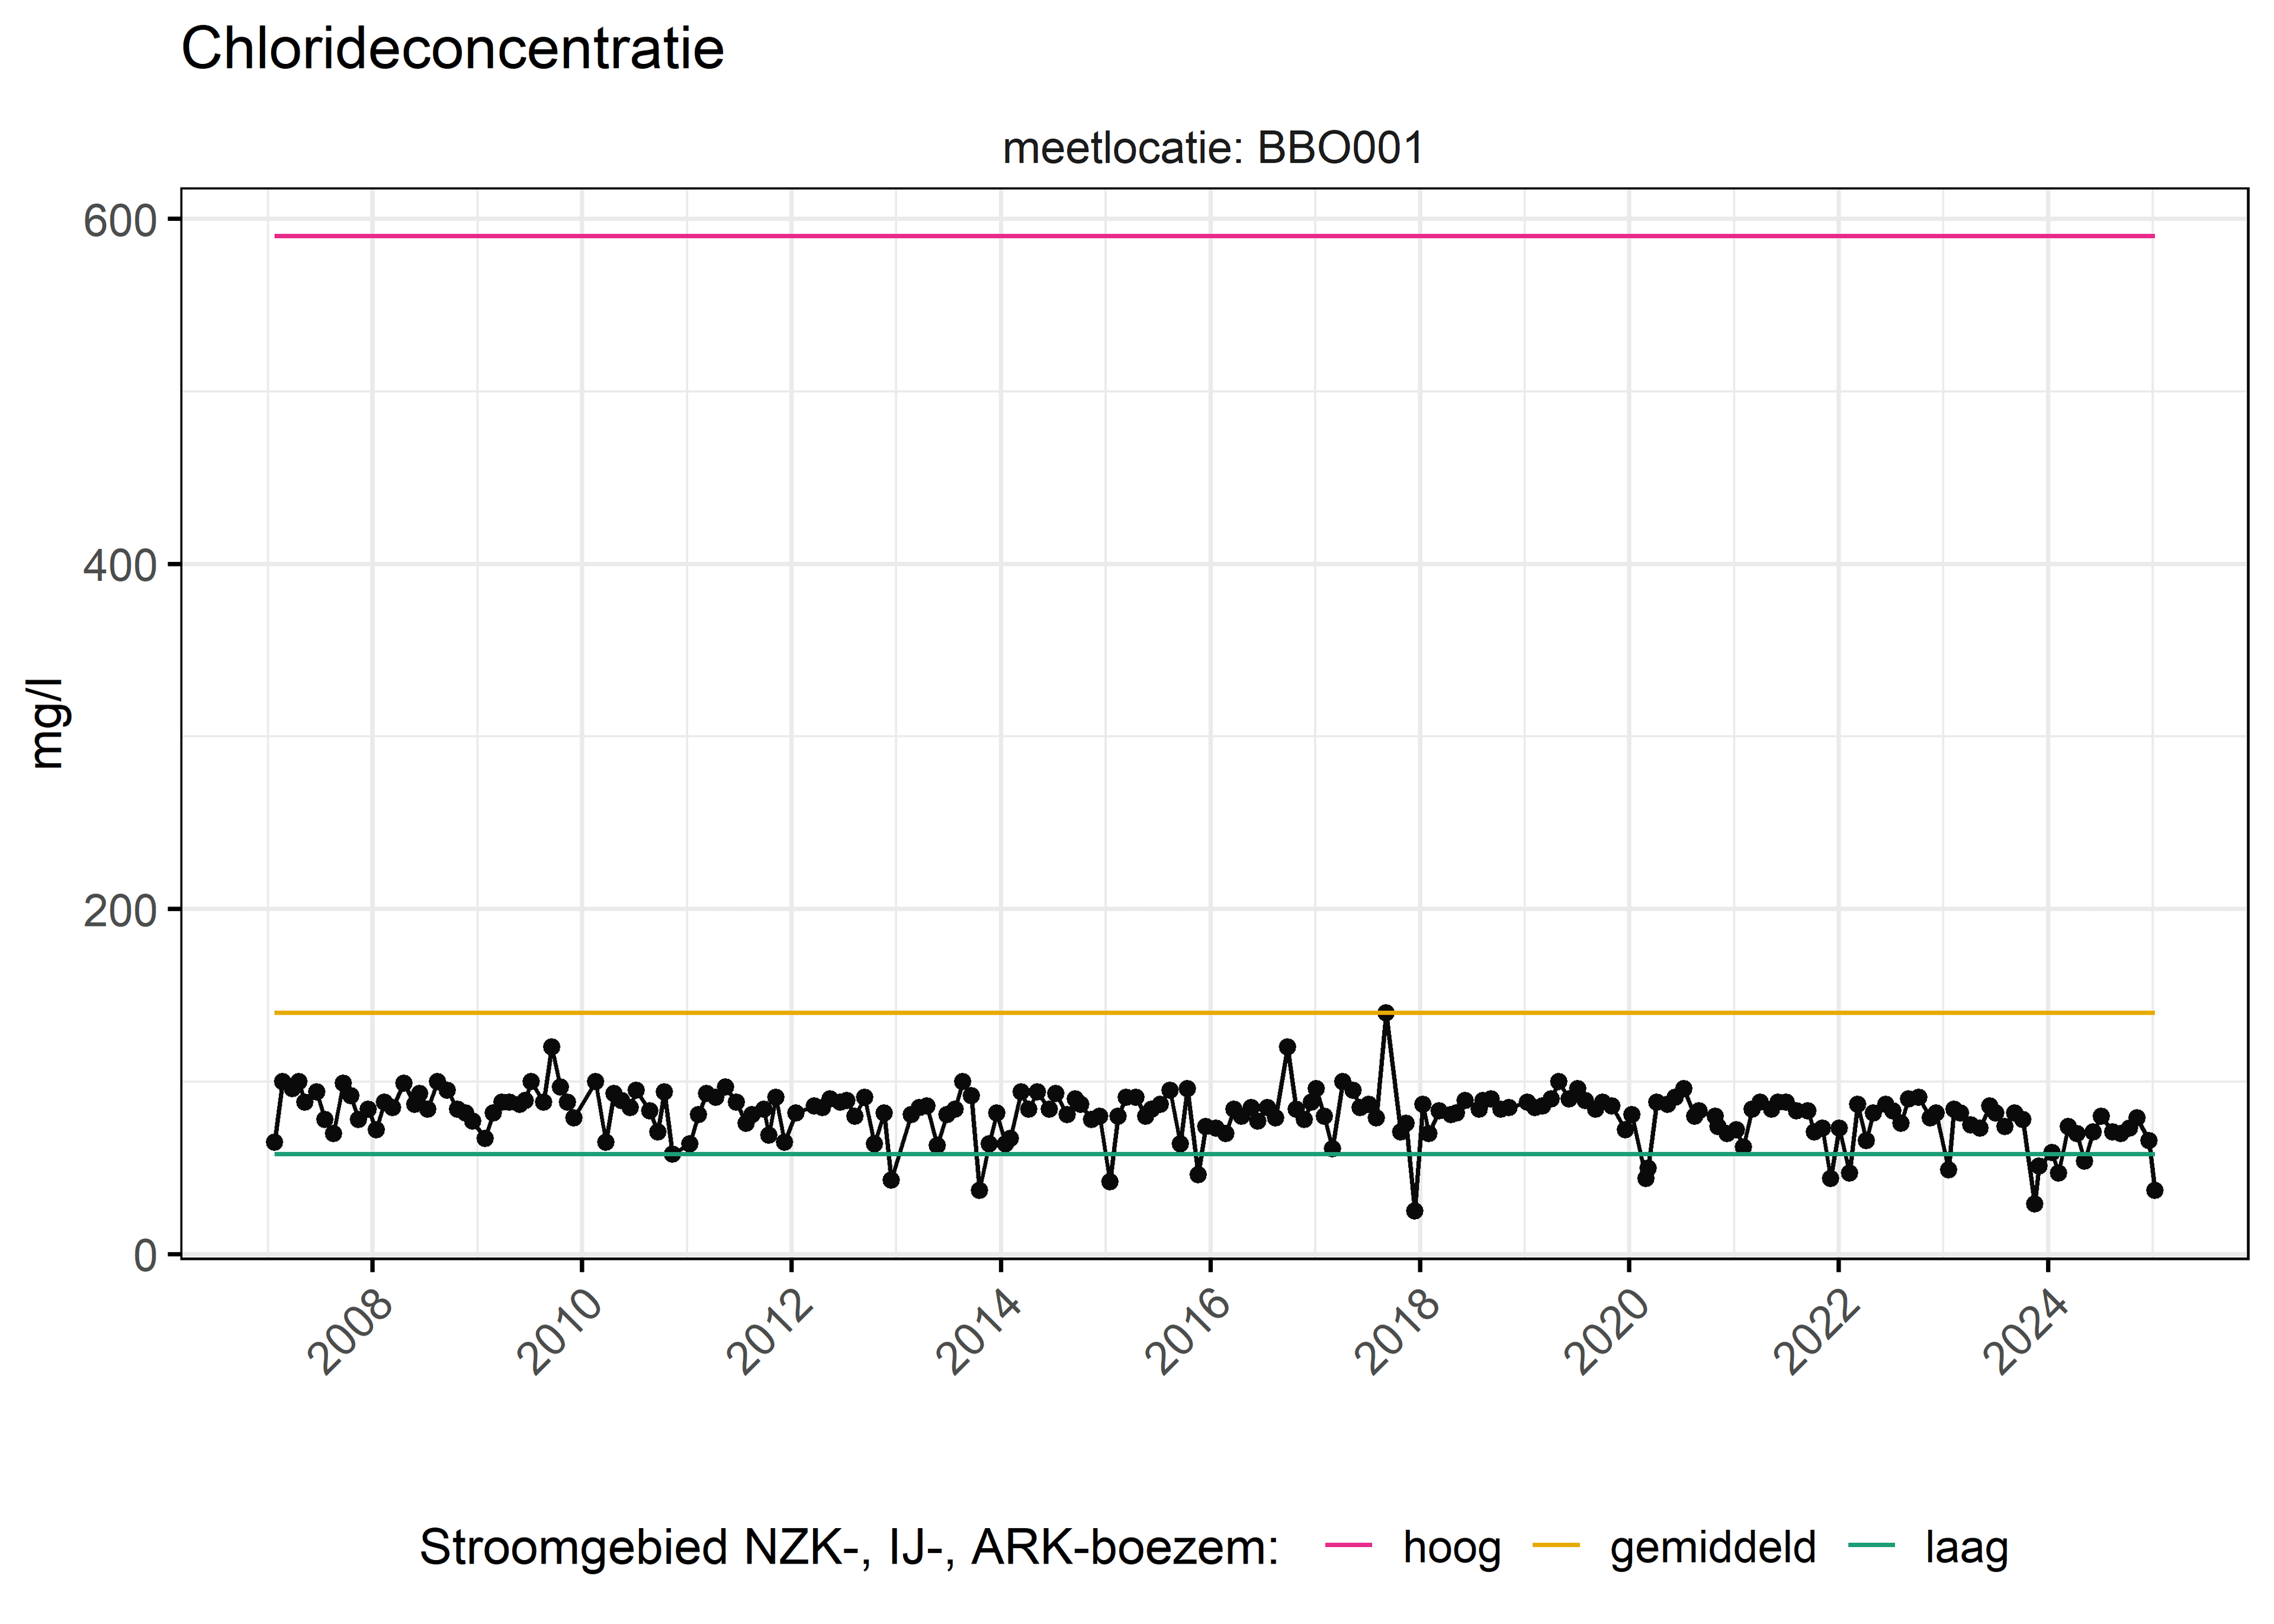Viewport: 2274px width, 1624px height.
Task: Click the 600 y-axis tick label
Action: 121,220
